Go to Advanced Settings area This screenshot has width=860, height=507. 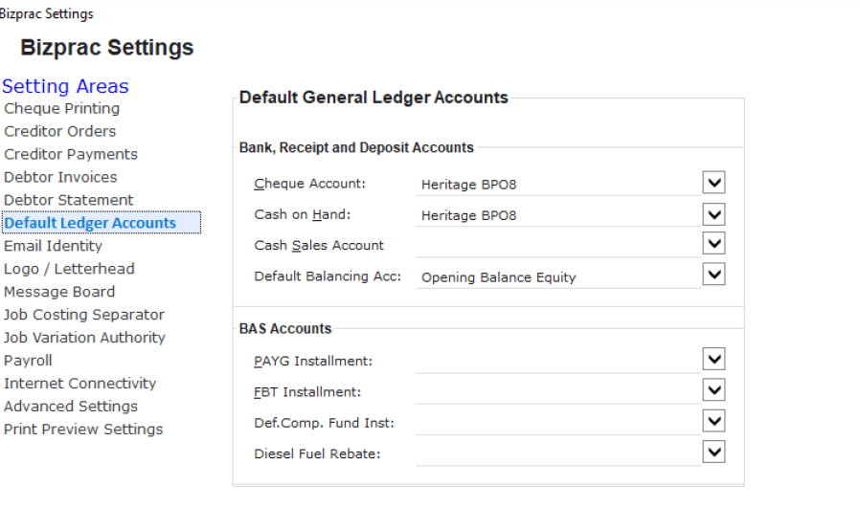pos(71,407)
